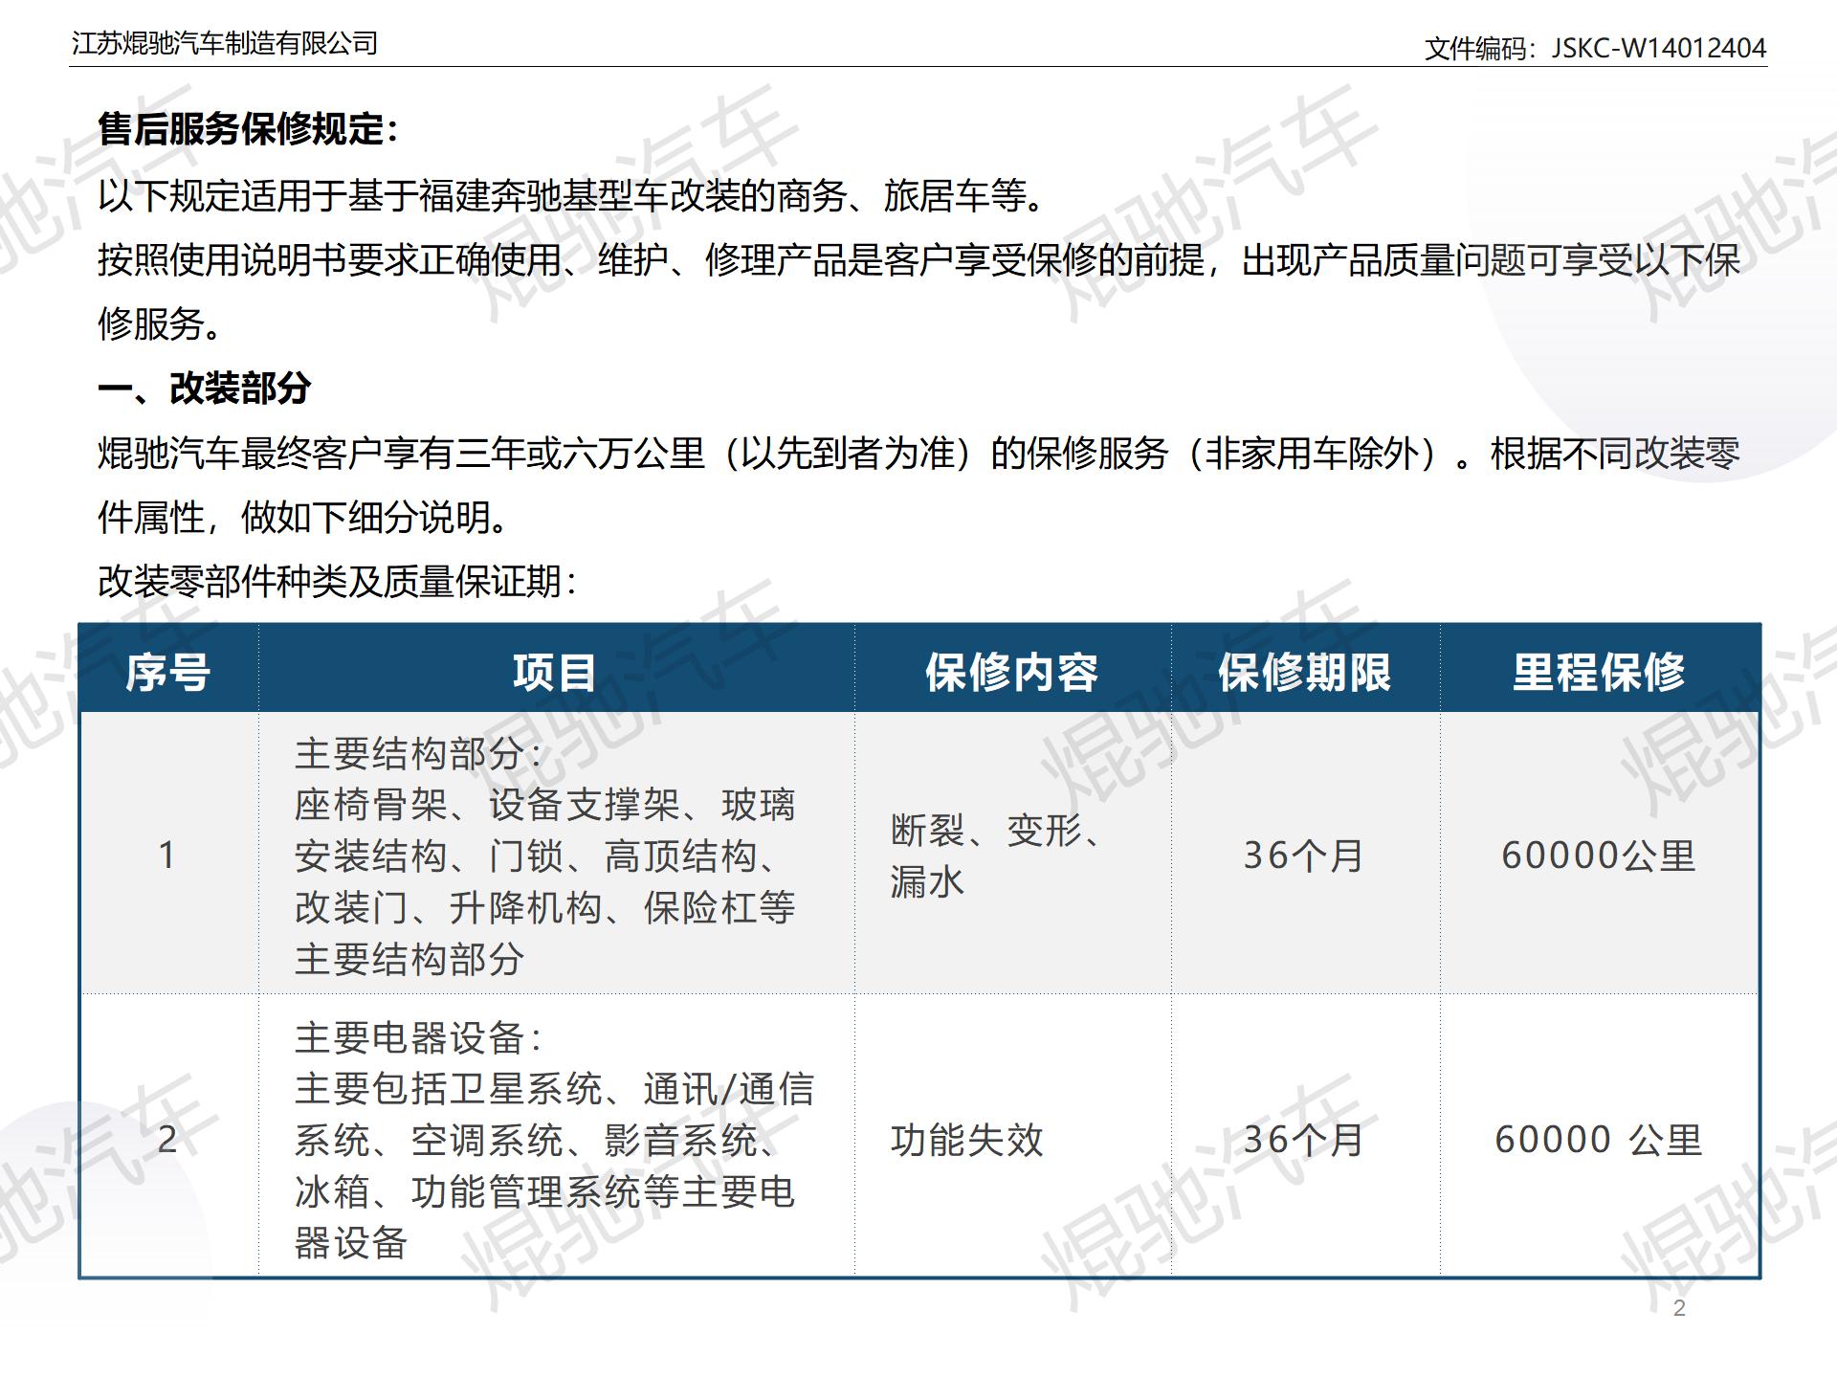This screenshot has height=1378, width=1837.
Task: Click the heading 售后服务保修规定
Action: [x=248, y=129]
